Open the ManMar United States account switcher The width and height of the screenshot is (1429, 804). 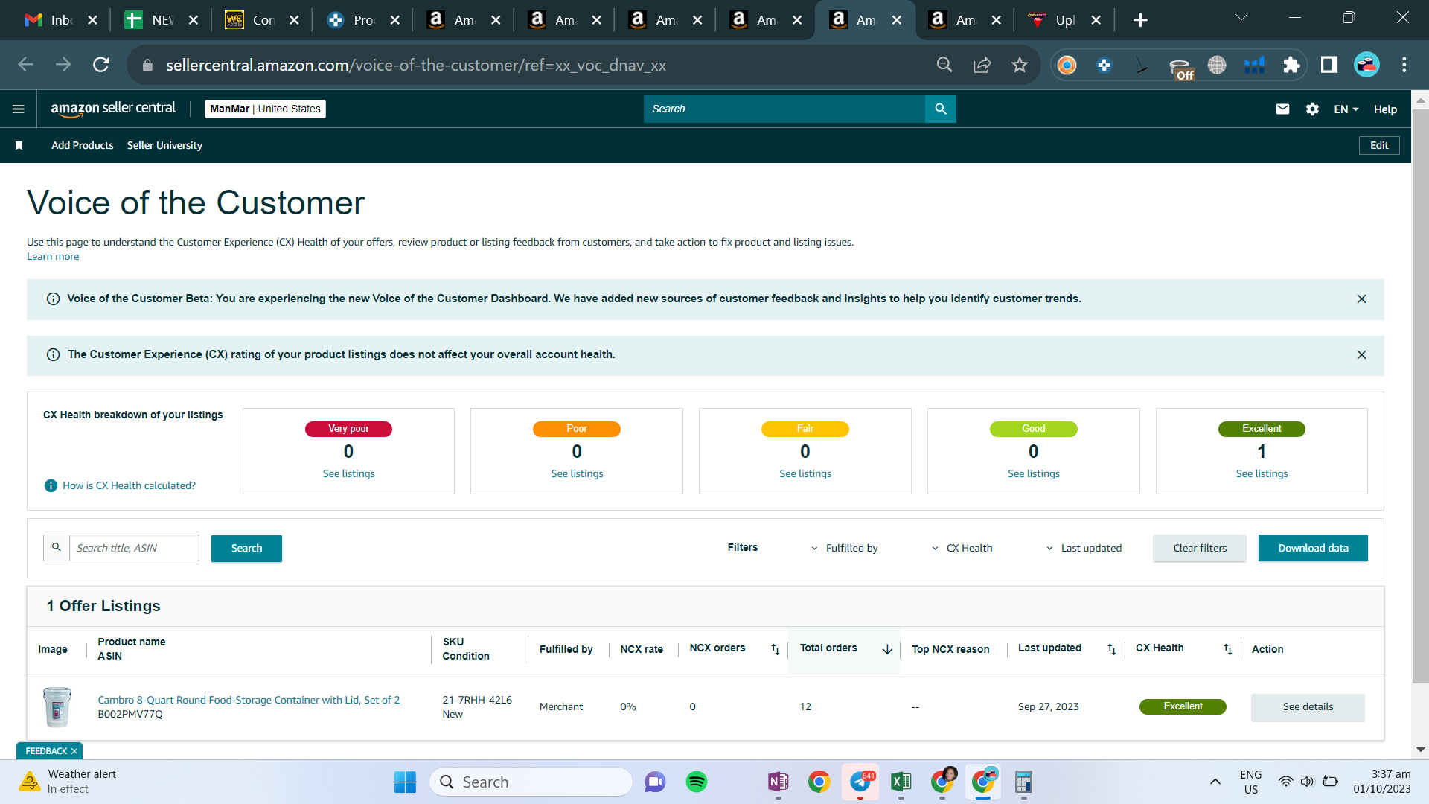[265, 109]
